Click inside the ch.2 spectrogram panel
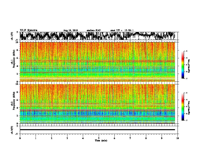Screen dimensions: 200x155 point(97,104)
